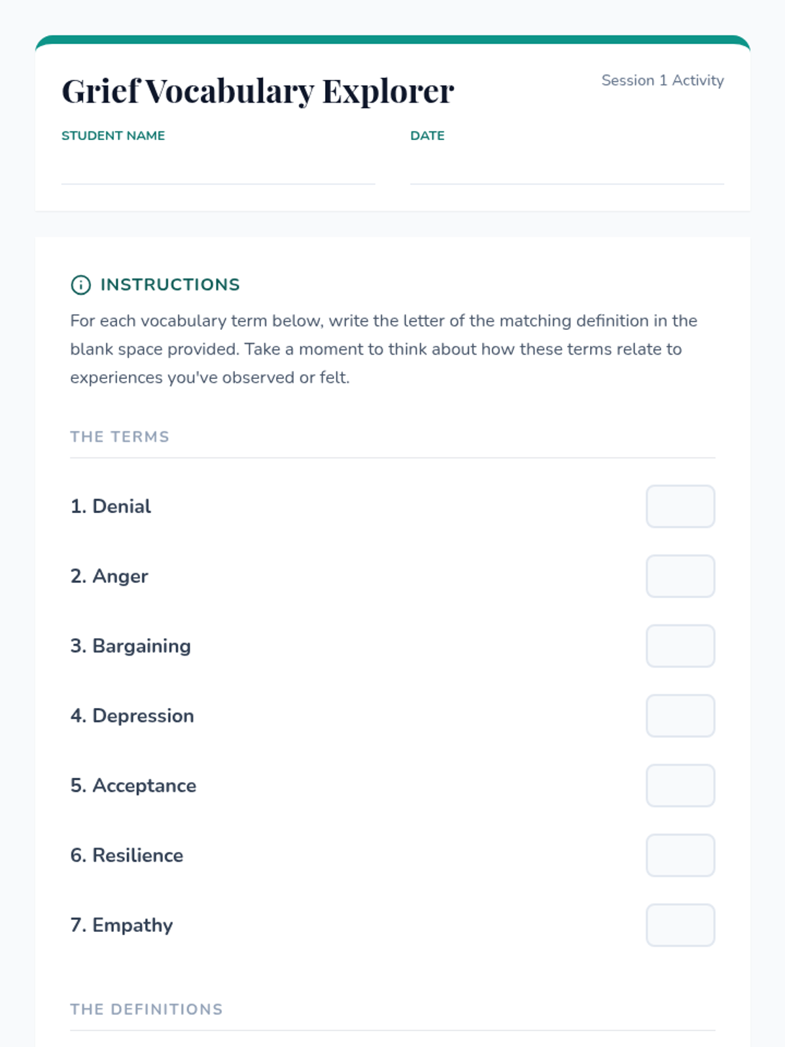Click the term label 6. Resilience

tap(127, 855)
